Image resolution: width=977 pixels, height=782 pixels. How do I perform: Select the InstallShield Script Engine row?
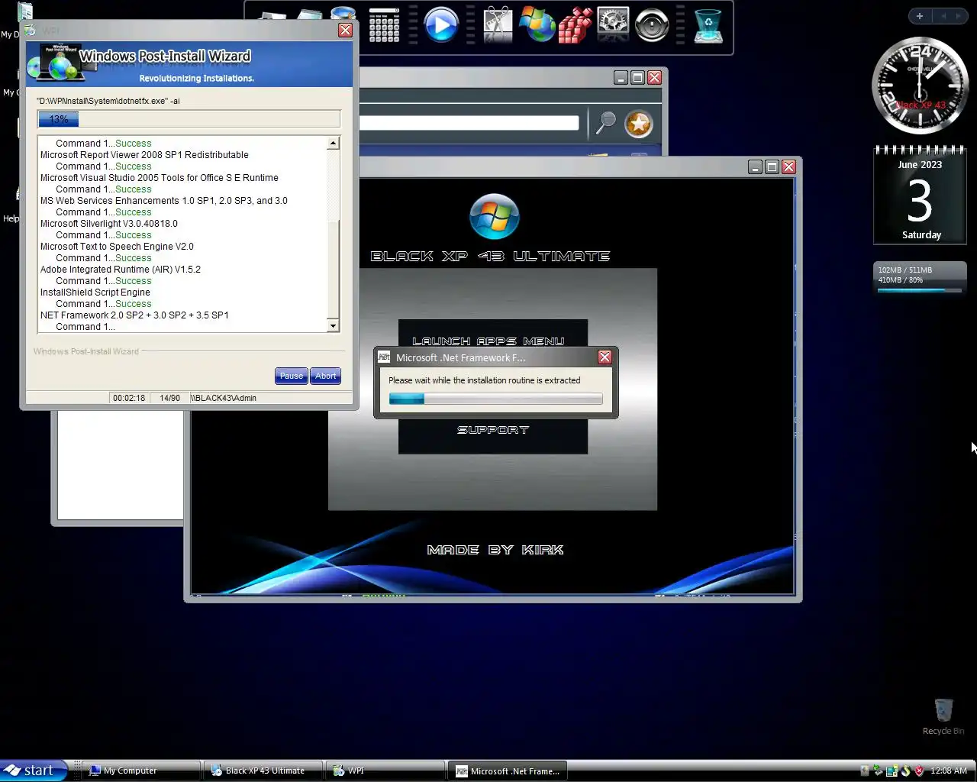coord(95,292)
